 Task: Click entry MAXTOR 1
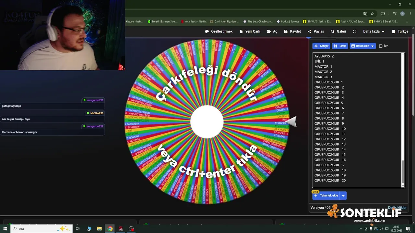pyautogui.click(x=323, y=66)
